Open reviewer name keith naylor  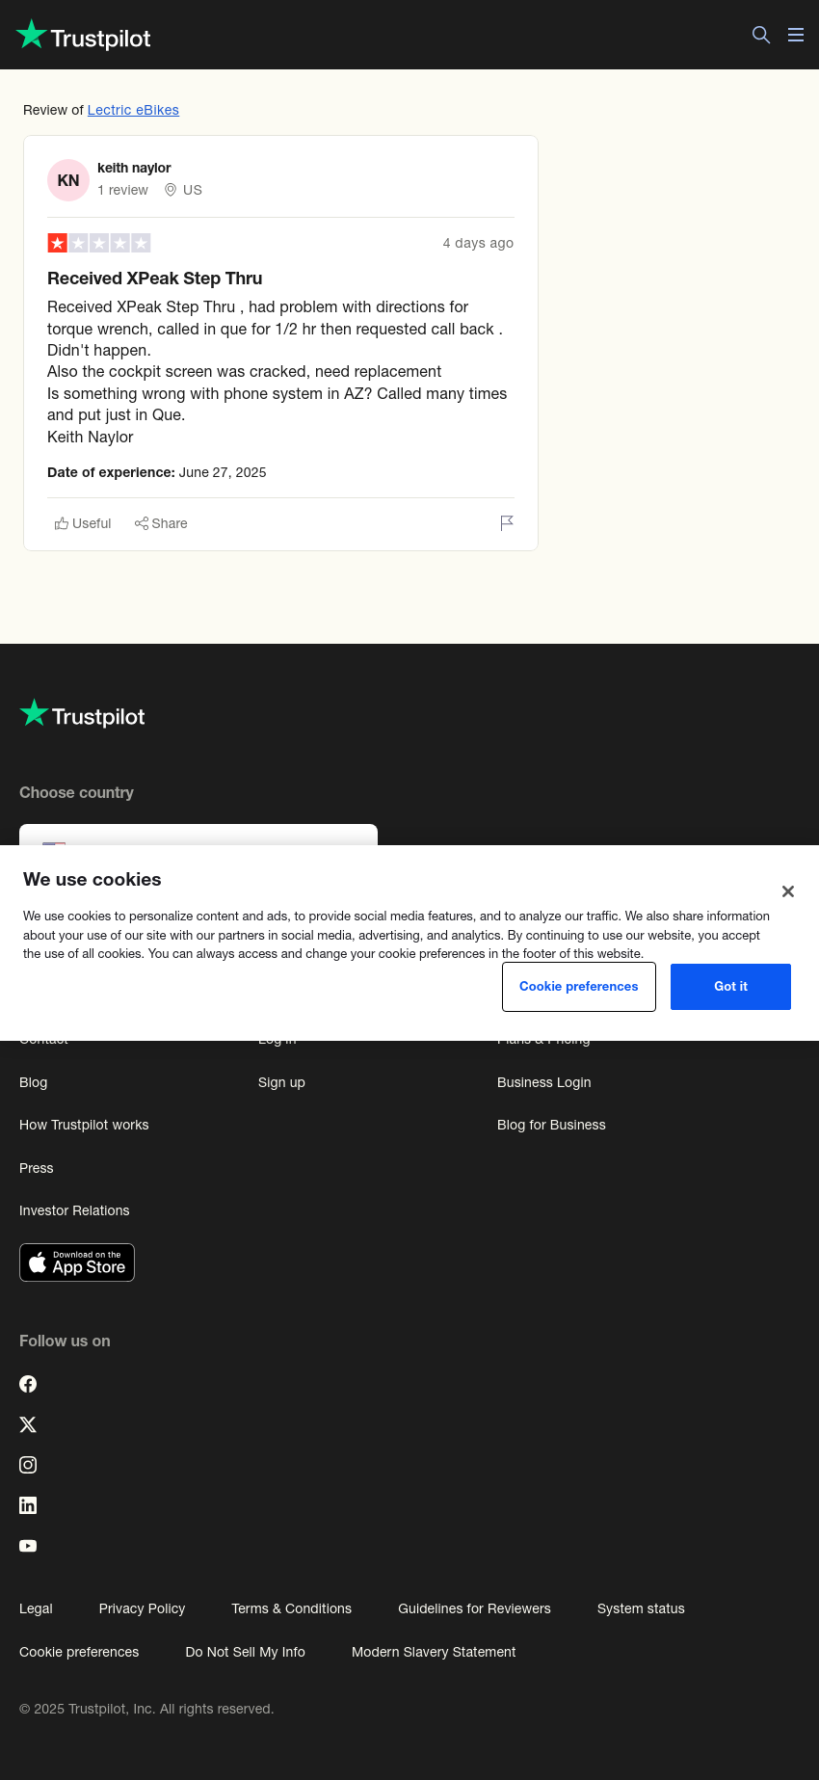coord(134,168)
